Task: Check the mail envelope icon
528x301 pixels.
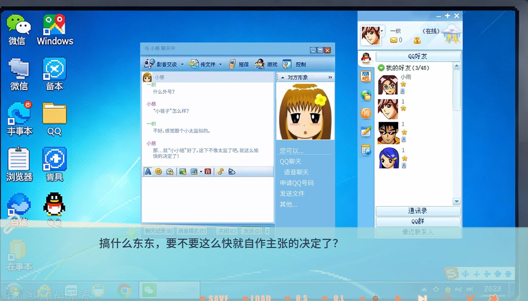Action: [394, 40]
